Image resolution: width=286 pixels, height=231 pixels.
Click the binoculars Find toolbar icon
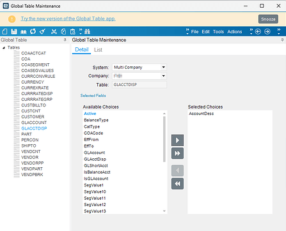tap(88, 32)
